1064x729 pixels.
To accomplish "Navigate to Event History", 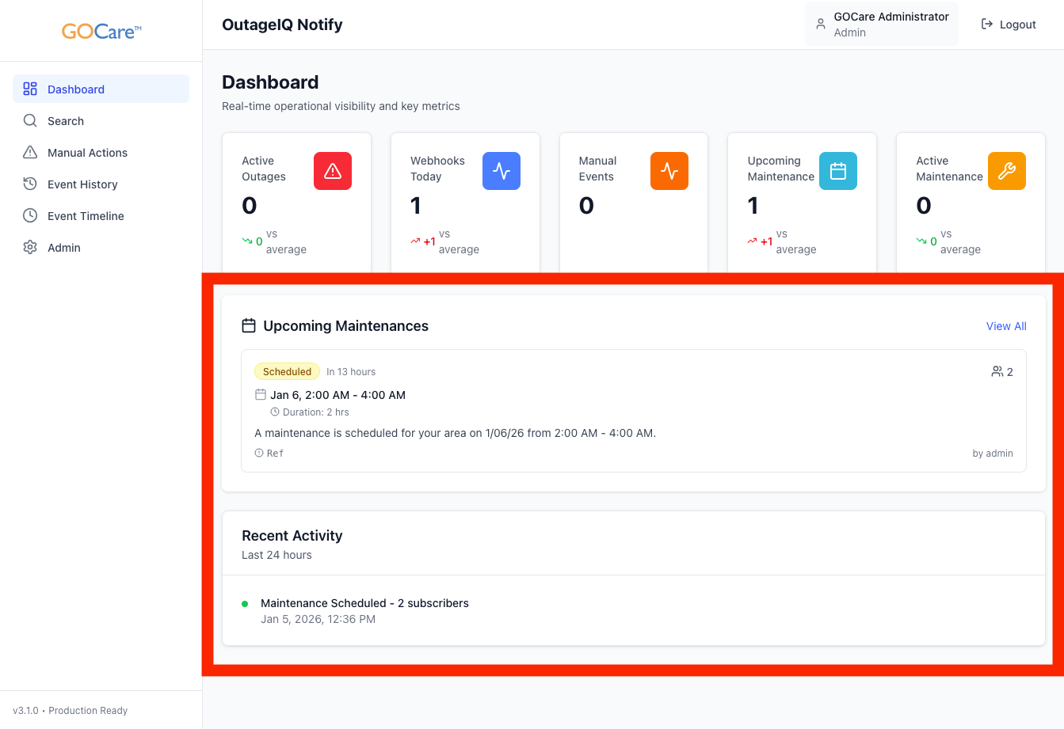I will coord(82,184).
